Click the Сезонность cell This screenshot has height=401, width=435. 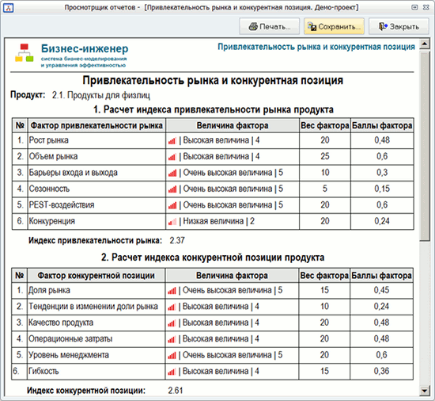pyautogui.click(x=96, y=189)
